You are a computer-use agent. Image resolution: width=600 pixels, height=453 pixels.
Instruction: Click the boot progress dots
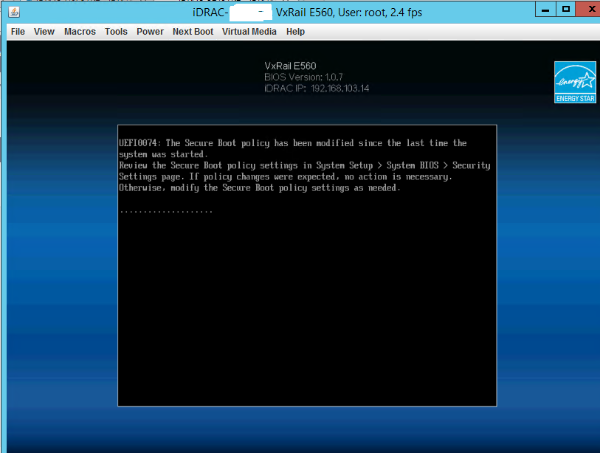[x=167, y=210]
